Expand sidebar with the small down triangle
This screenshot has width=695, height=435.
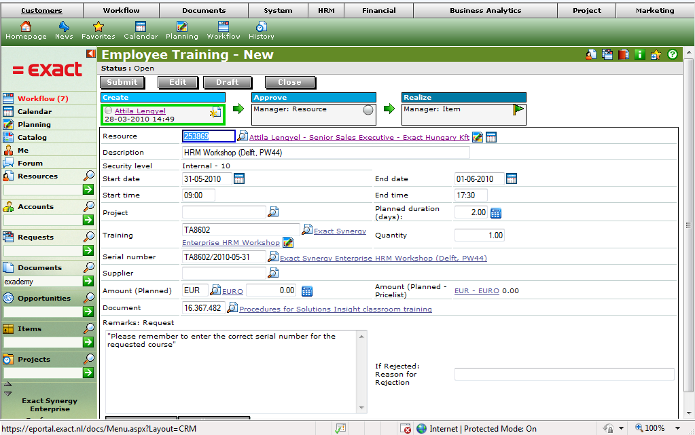(x=7, y=394)
